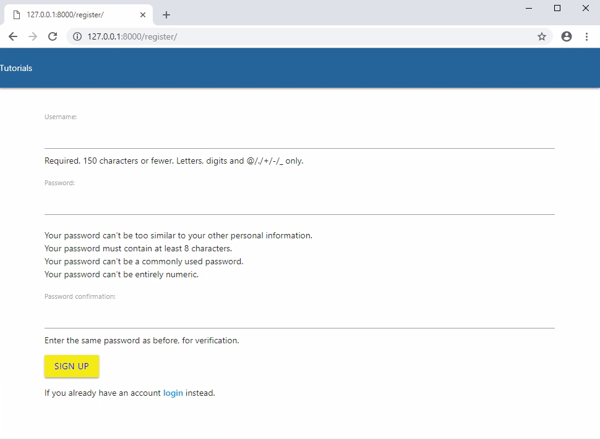This screenshot has width=600, height=439.
Task: Bookmark this page with the star icon
Action: [x=542, y=36]
